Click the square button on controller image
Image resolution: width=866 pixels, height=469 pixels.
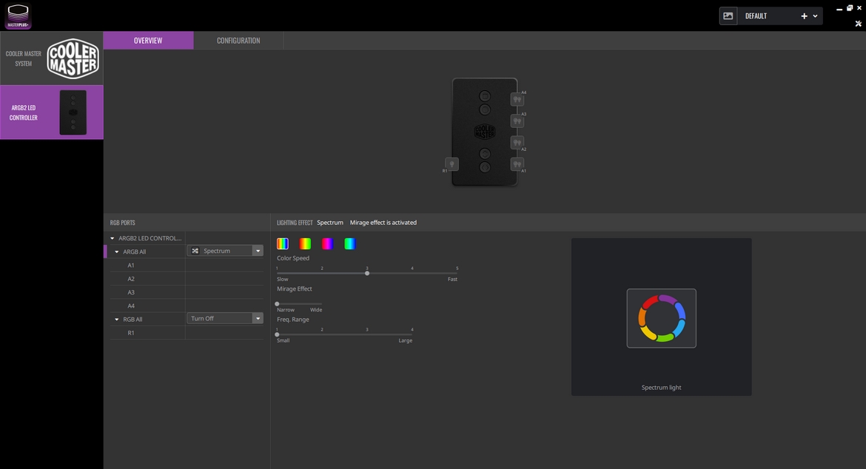pyautogui.click(x=484, y=96)
